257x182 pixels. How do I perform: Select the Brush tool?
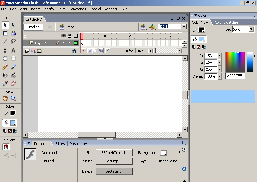(x=14, y=67)
